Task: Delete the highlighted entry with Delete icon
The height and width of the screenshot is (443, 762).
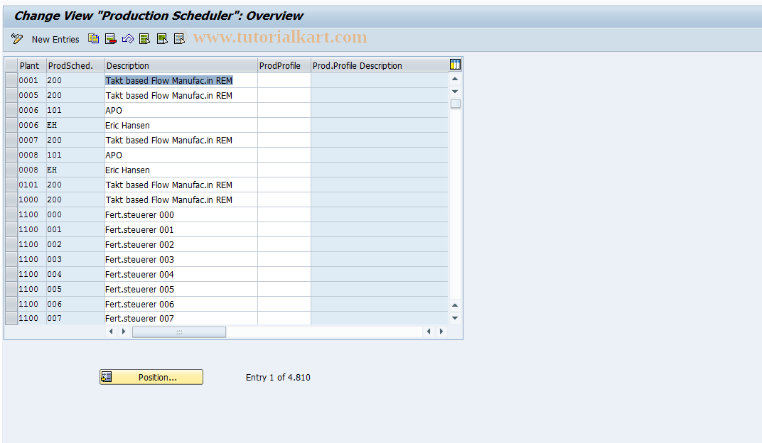Action: (110, 39)
